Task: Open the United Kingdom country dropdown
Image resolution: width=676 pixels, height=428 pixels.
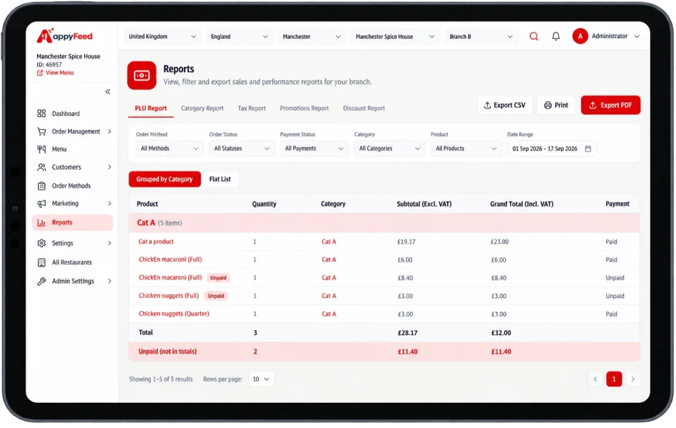Action: [162, 36]
